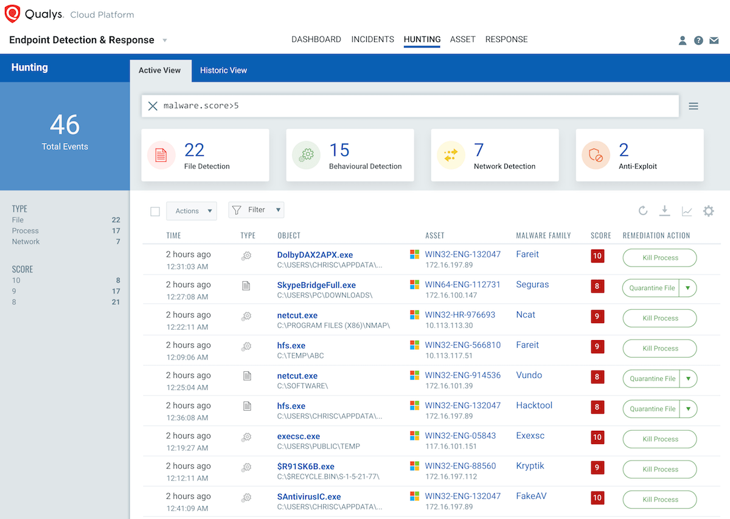Click Windows icon beside WIN32-ENG-566810
Viewport: 730px width, 519px height.
pos(414,345)
